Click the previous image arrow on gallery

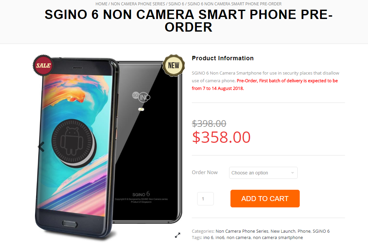(x=41, y=147)
